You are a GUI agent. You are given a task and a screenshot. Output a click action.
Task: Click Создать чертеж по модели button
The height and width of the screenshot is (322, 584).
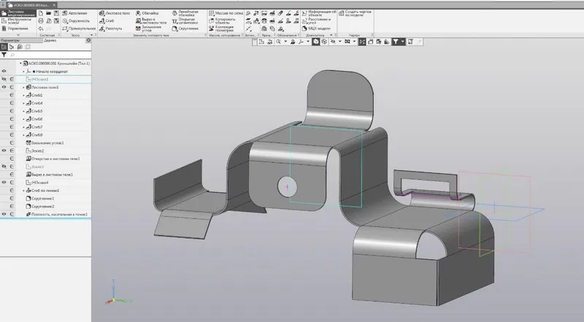click(x=356, y=13)
